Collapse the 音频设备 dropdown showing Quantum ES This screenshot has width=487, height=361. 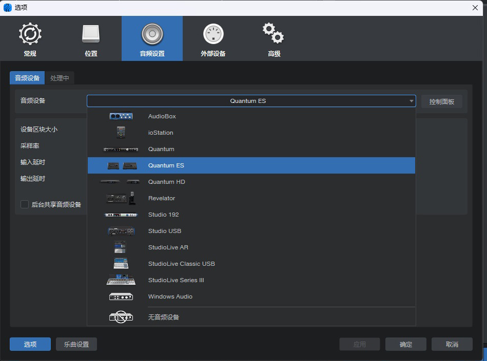click(251, 101)
